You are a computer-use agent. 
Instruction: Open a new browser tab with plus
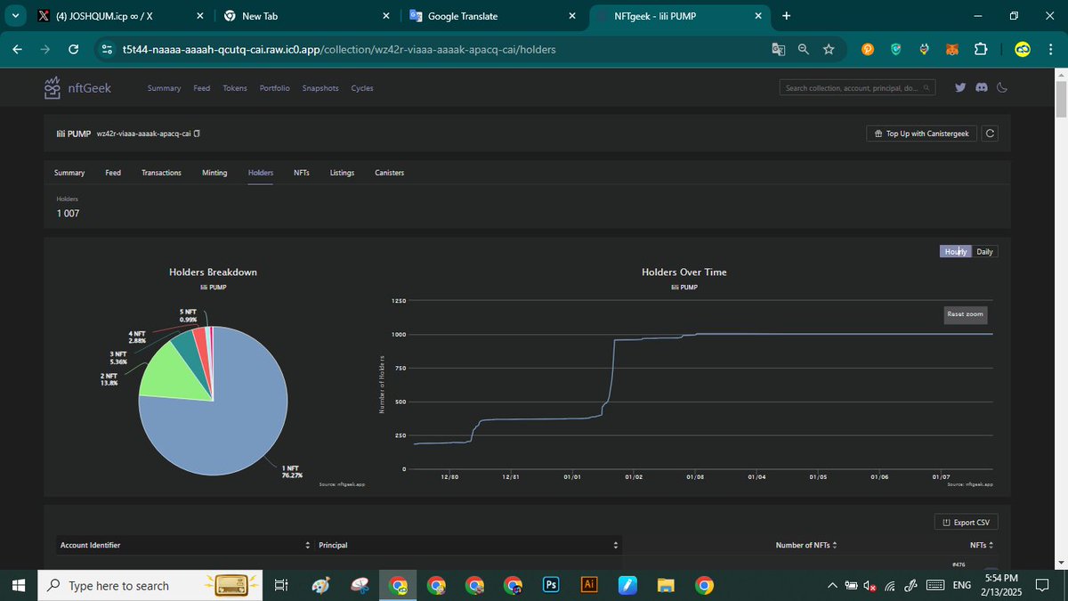coord(786,16)
